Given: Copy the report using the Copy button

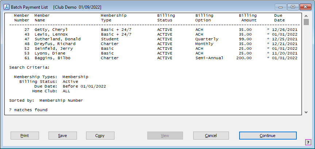Looking at the screenshot, I should 100,136.
